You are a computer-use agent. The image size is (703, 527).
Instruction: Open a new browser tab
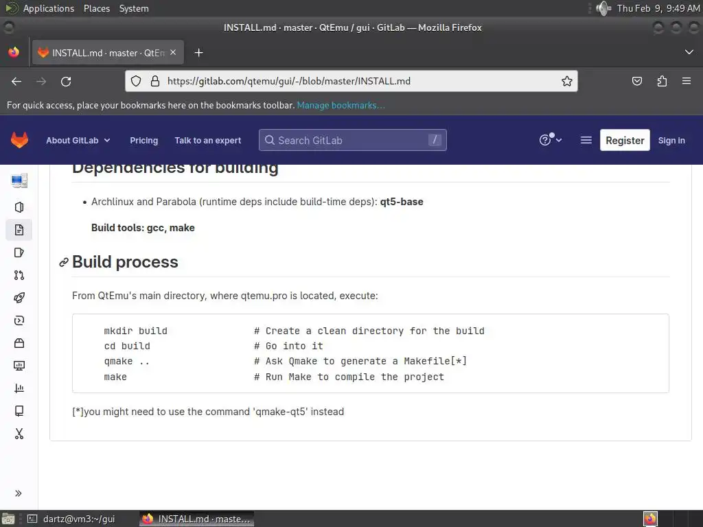[x=198, y=53]
